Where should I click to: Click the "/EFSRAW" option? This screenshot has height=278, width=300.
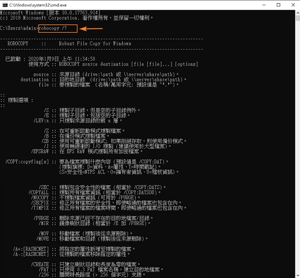pyautogui.click(x=40, y=152)
